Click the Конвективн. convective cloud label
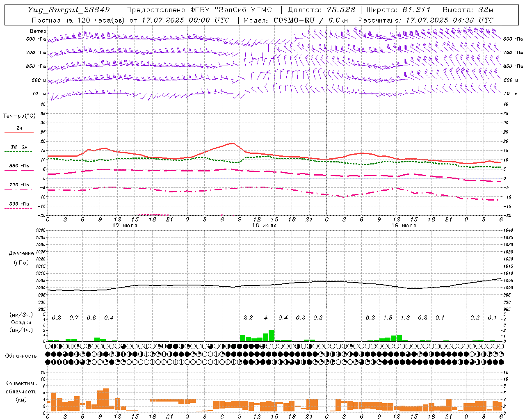This screenshot has height=420, width=525. [x=21, y=383]
